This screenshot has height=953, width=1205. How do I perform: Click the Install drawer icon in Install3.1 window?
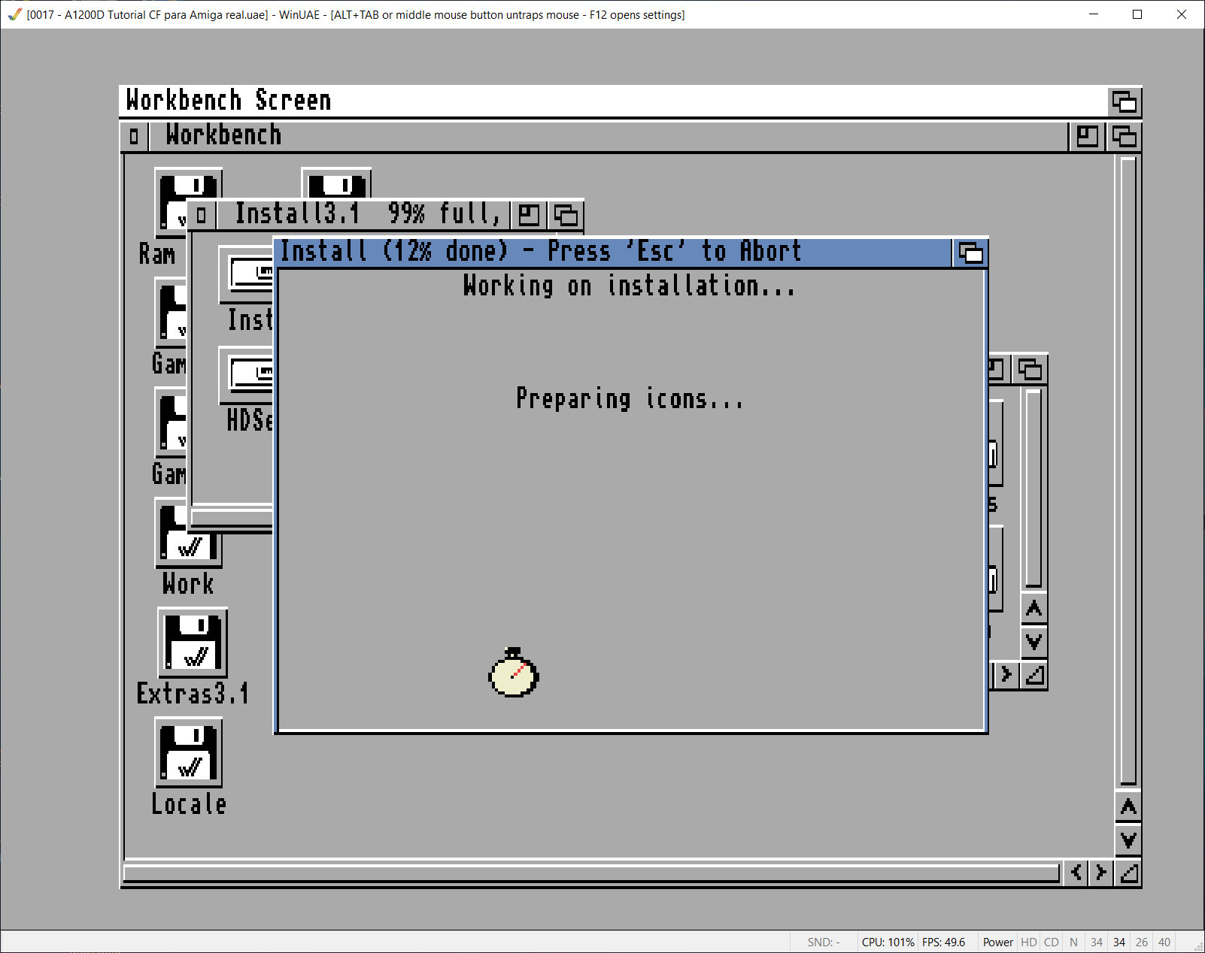point(246,274)
